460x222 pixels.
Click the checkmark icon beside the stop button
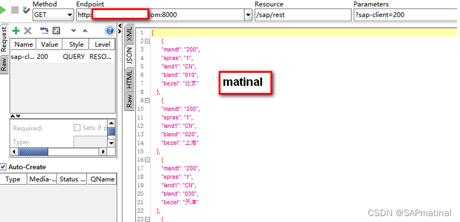(x=26, y=10)
